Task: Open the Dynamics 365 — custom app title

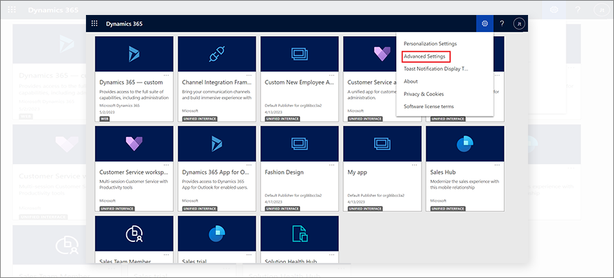Action: pos(131,82)
